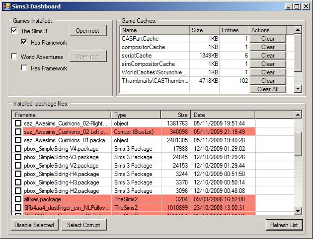Click package list scrollbar down arrow
Screen dimensions: 313x239
click(x=298, y=211)
